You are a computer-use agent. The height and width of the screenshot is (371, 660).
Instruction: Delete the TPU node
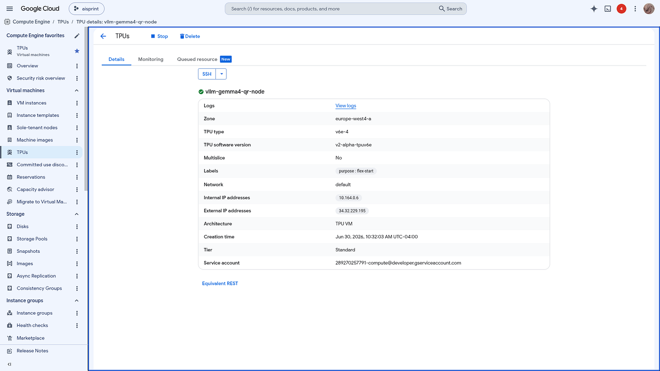pos(190,36)
